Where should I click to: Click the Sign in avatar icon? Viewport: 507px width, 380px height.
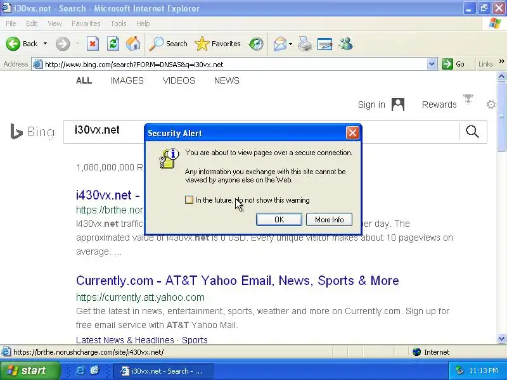(398, 104)
